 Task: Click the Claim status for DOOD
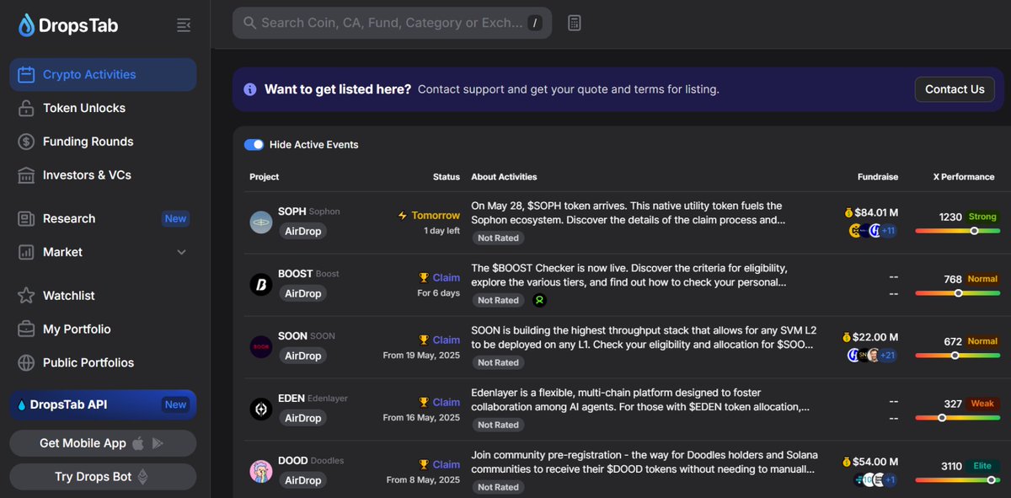[440, 464]
